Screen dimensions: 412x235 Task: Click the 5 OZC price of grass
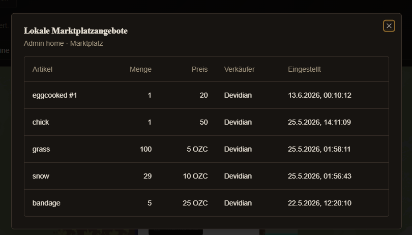[x=197, y=149]
